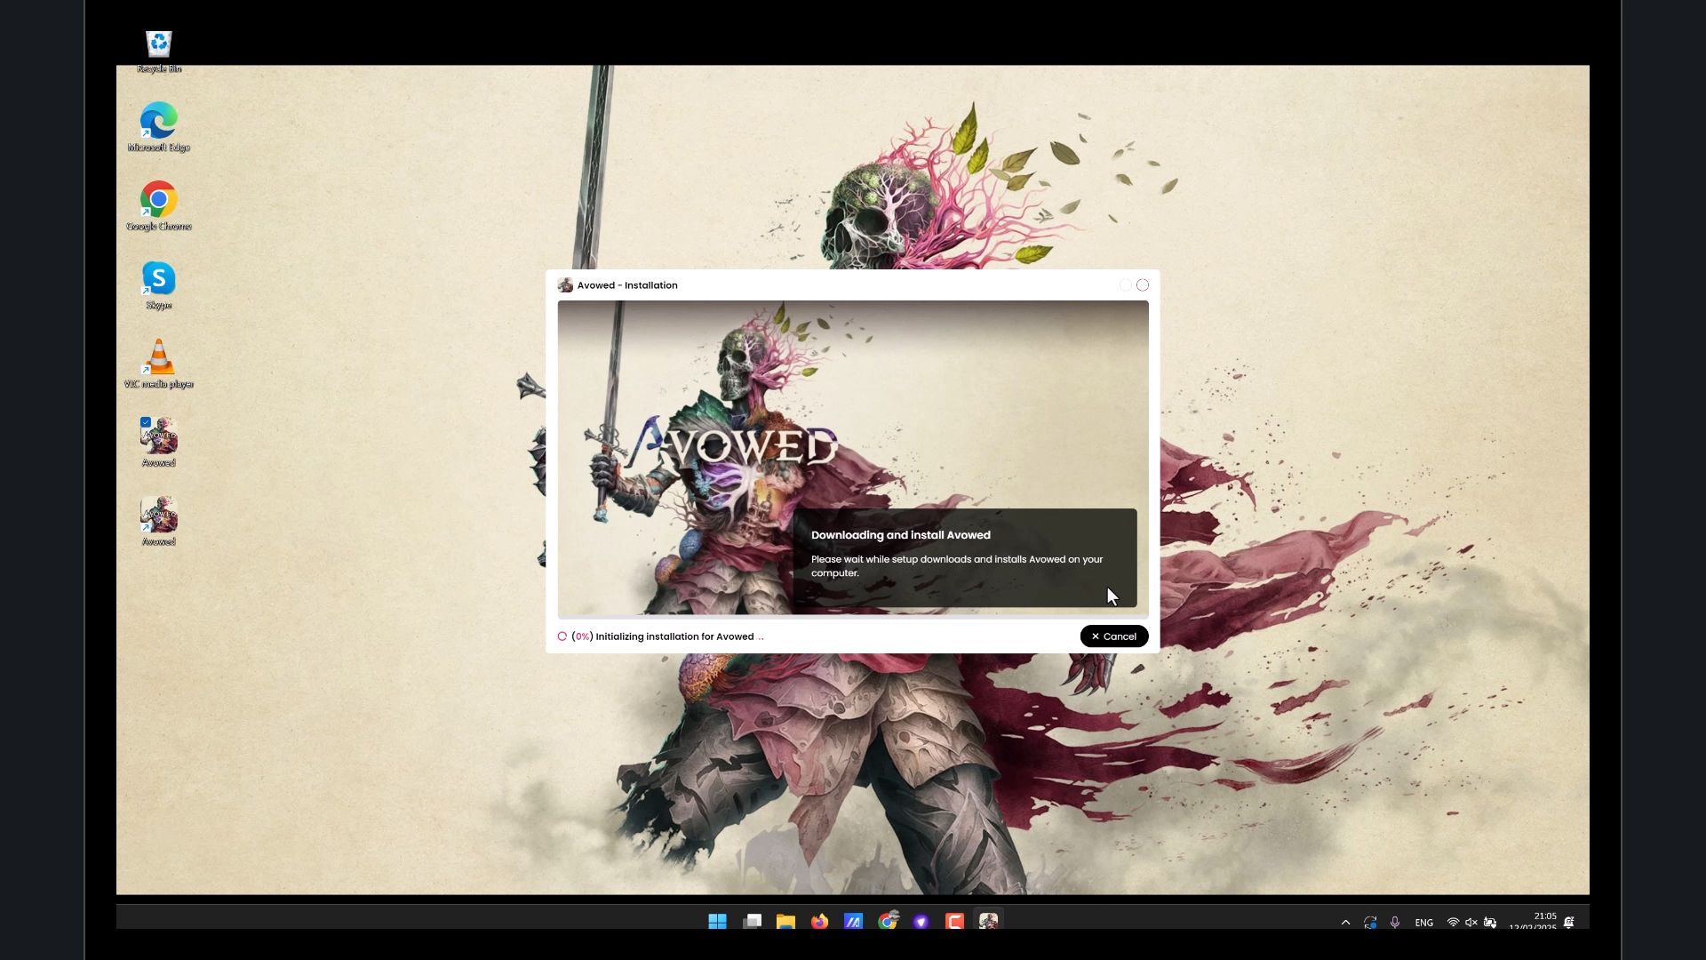Open the ENG language switcher
Image resolution: width=1706 pixels, height=960 pixels.
coord(1423,923)
